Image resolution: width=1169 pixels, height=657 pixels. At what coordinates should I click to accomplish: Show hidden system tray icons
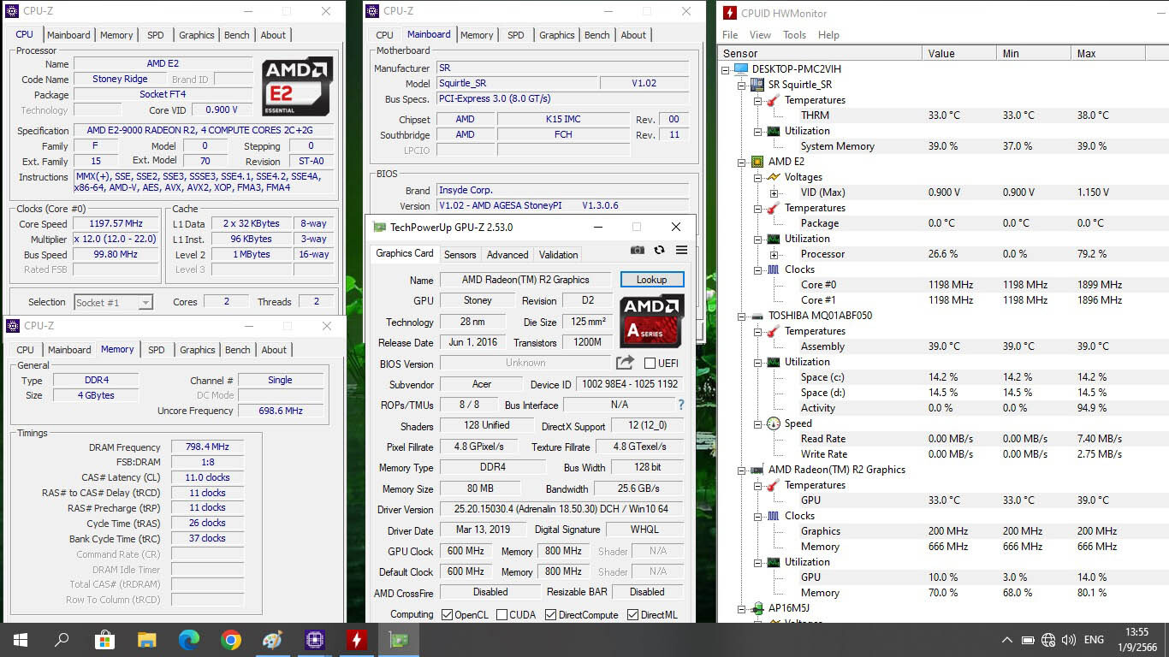click(x=1007, y=640)
